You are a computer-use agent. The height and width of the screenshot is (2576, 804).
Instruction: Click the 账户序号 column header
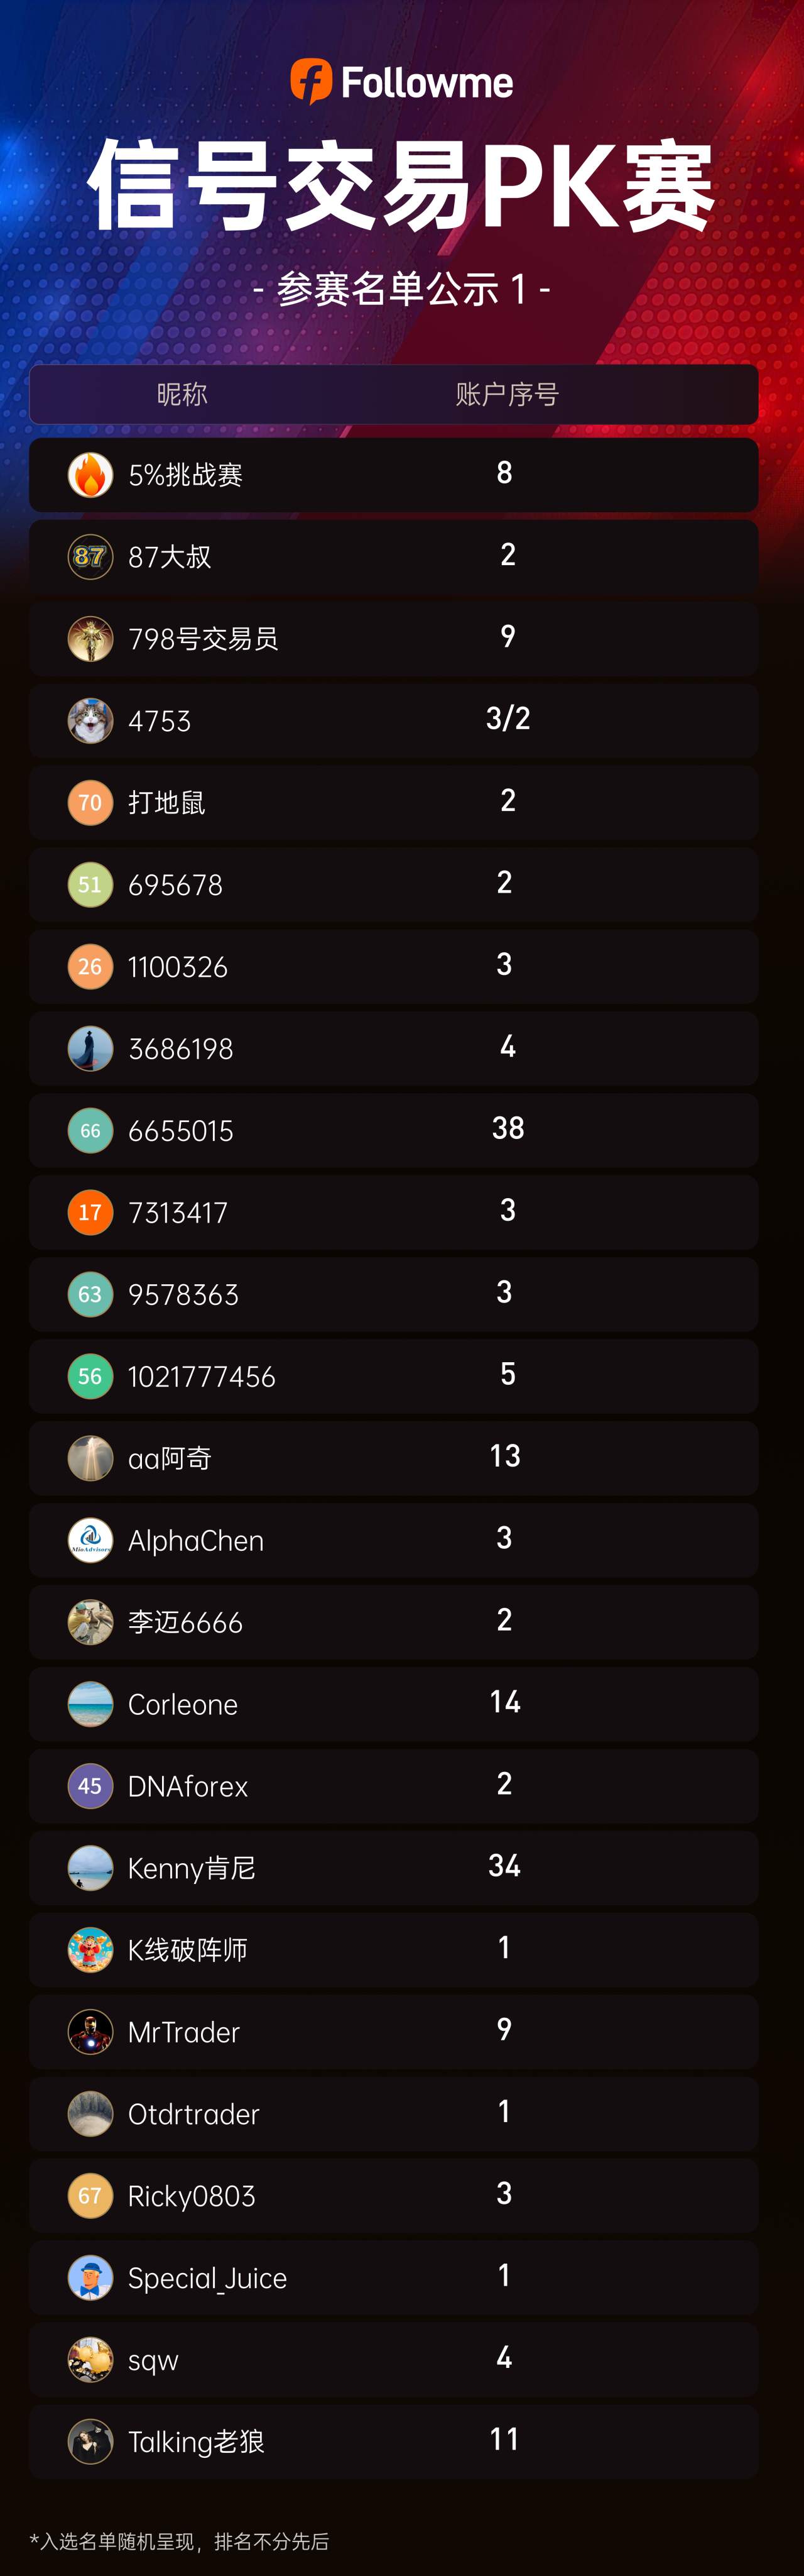506,394
